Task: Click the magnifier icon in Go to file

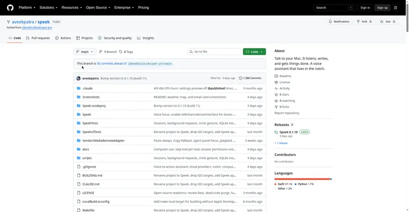Action: click(x=191, y=52)
